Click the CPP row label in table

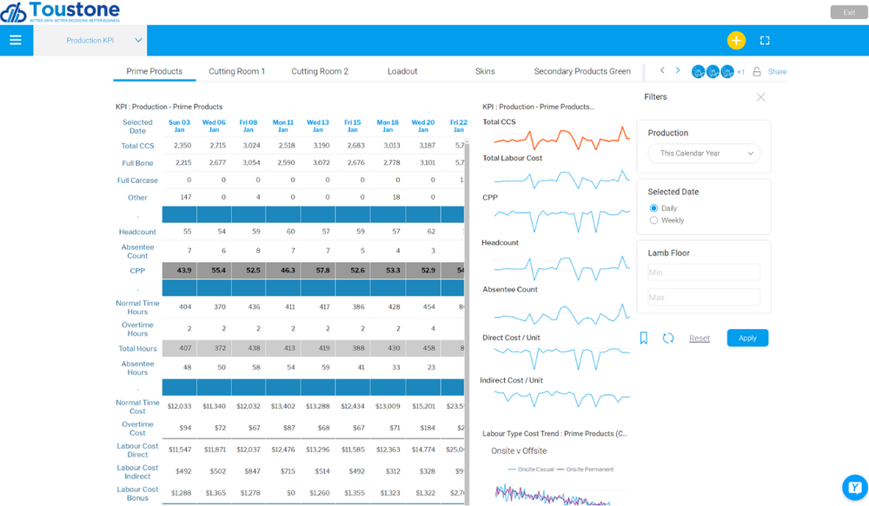(137, 271)
